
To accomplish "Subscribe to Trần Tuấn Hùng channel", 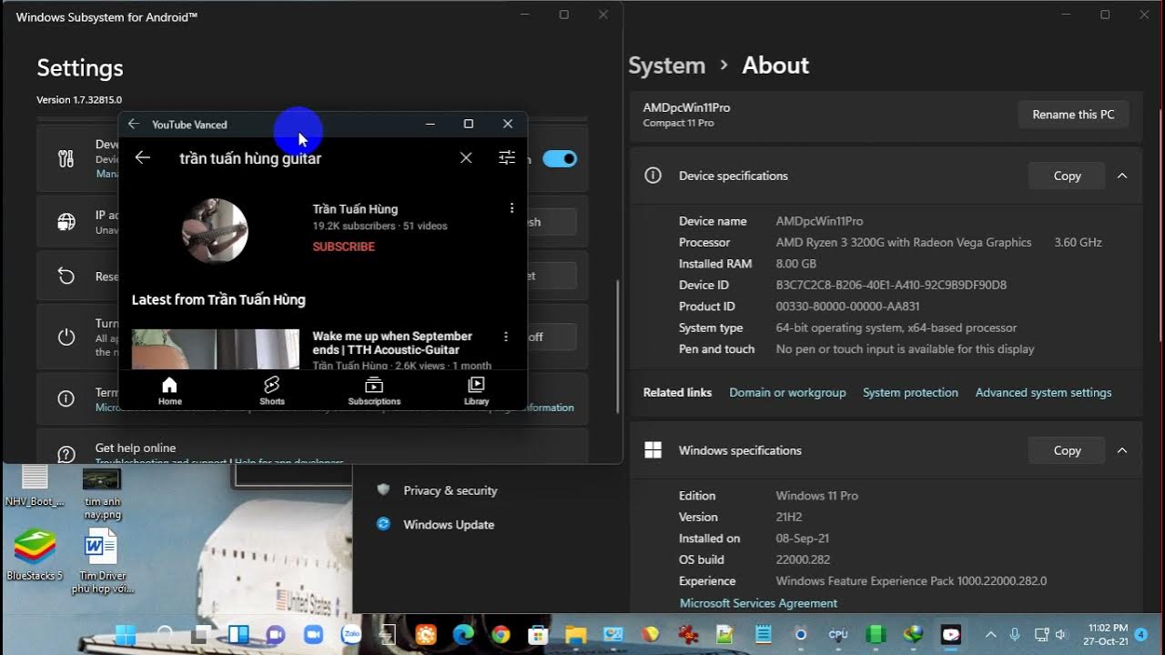I will point(344,247).
